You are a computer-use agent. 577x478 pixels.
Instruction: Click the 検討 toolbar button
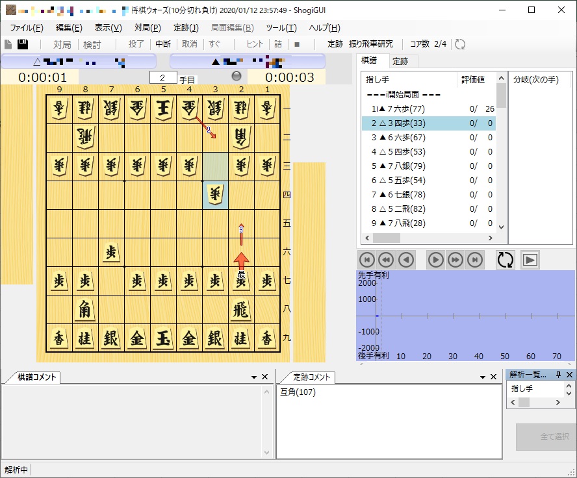click(x=92, y=45)
